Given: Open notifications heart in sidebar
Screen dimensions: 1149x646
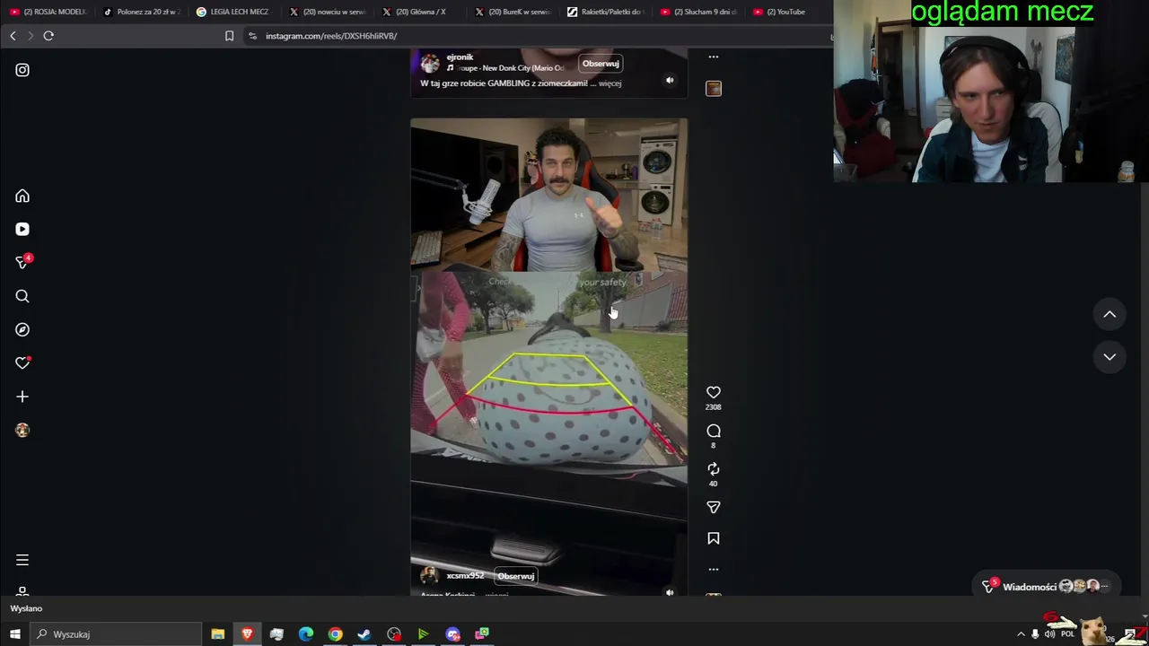Looking at the screenshot, I should tap(22, 362).
